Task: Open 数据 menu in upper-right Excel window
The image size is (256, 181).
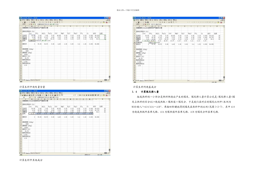Action: pos(165,20)
